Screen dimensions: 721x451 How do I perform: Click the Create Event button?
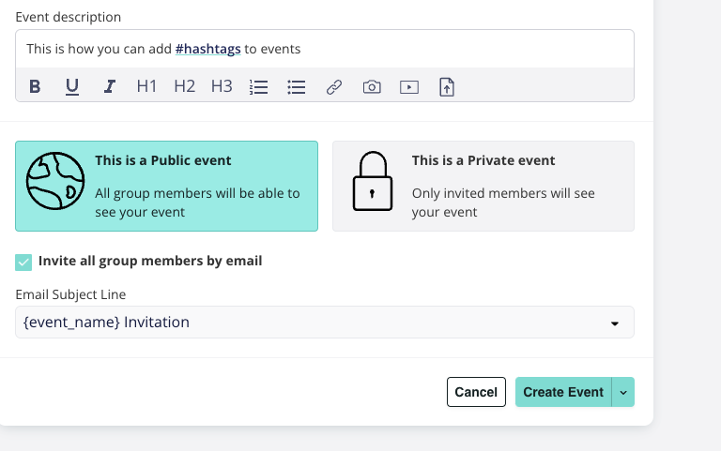563,392
